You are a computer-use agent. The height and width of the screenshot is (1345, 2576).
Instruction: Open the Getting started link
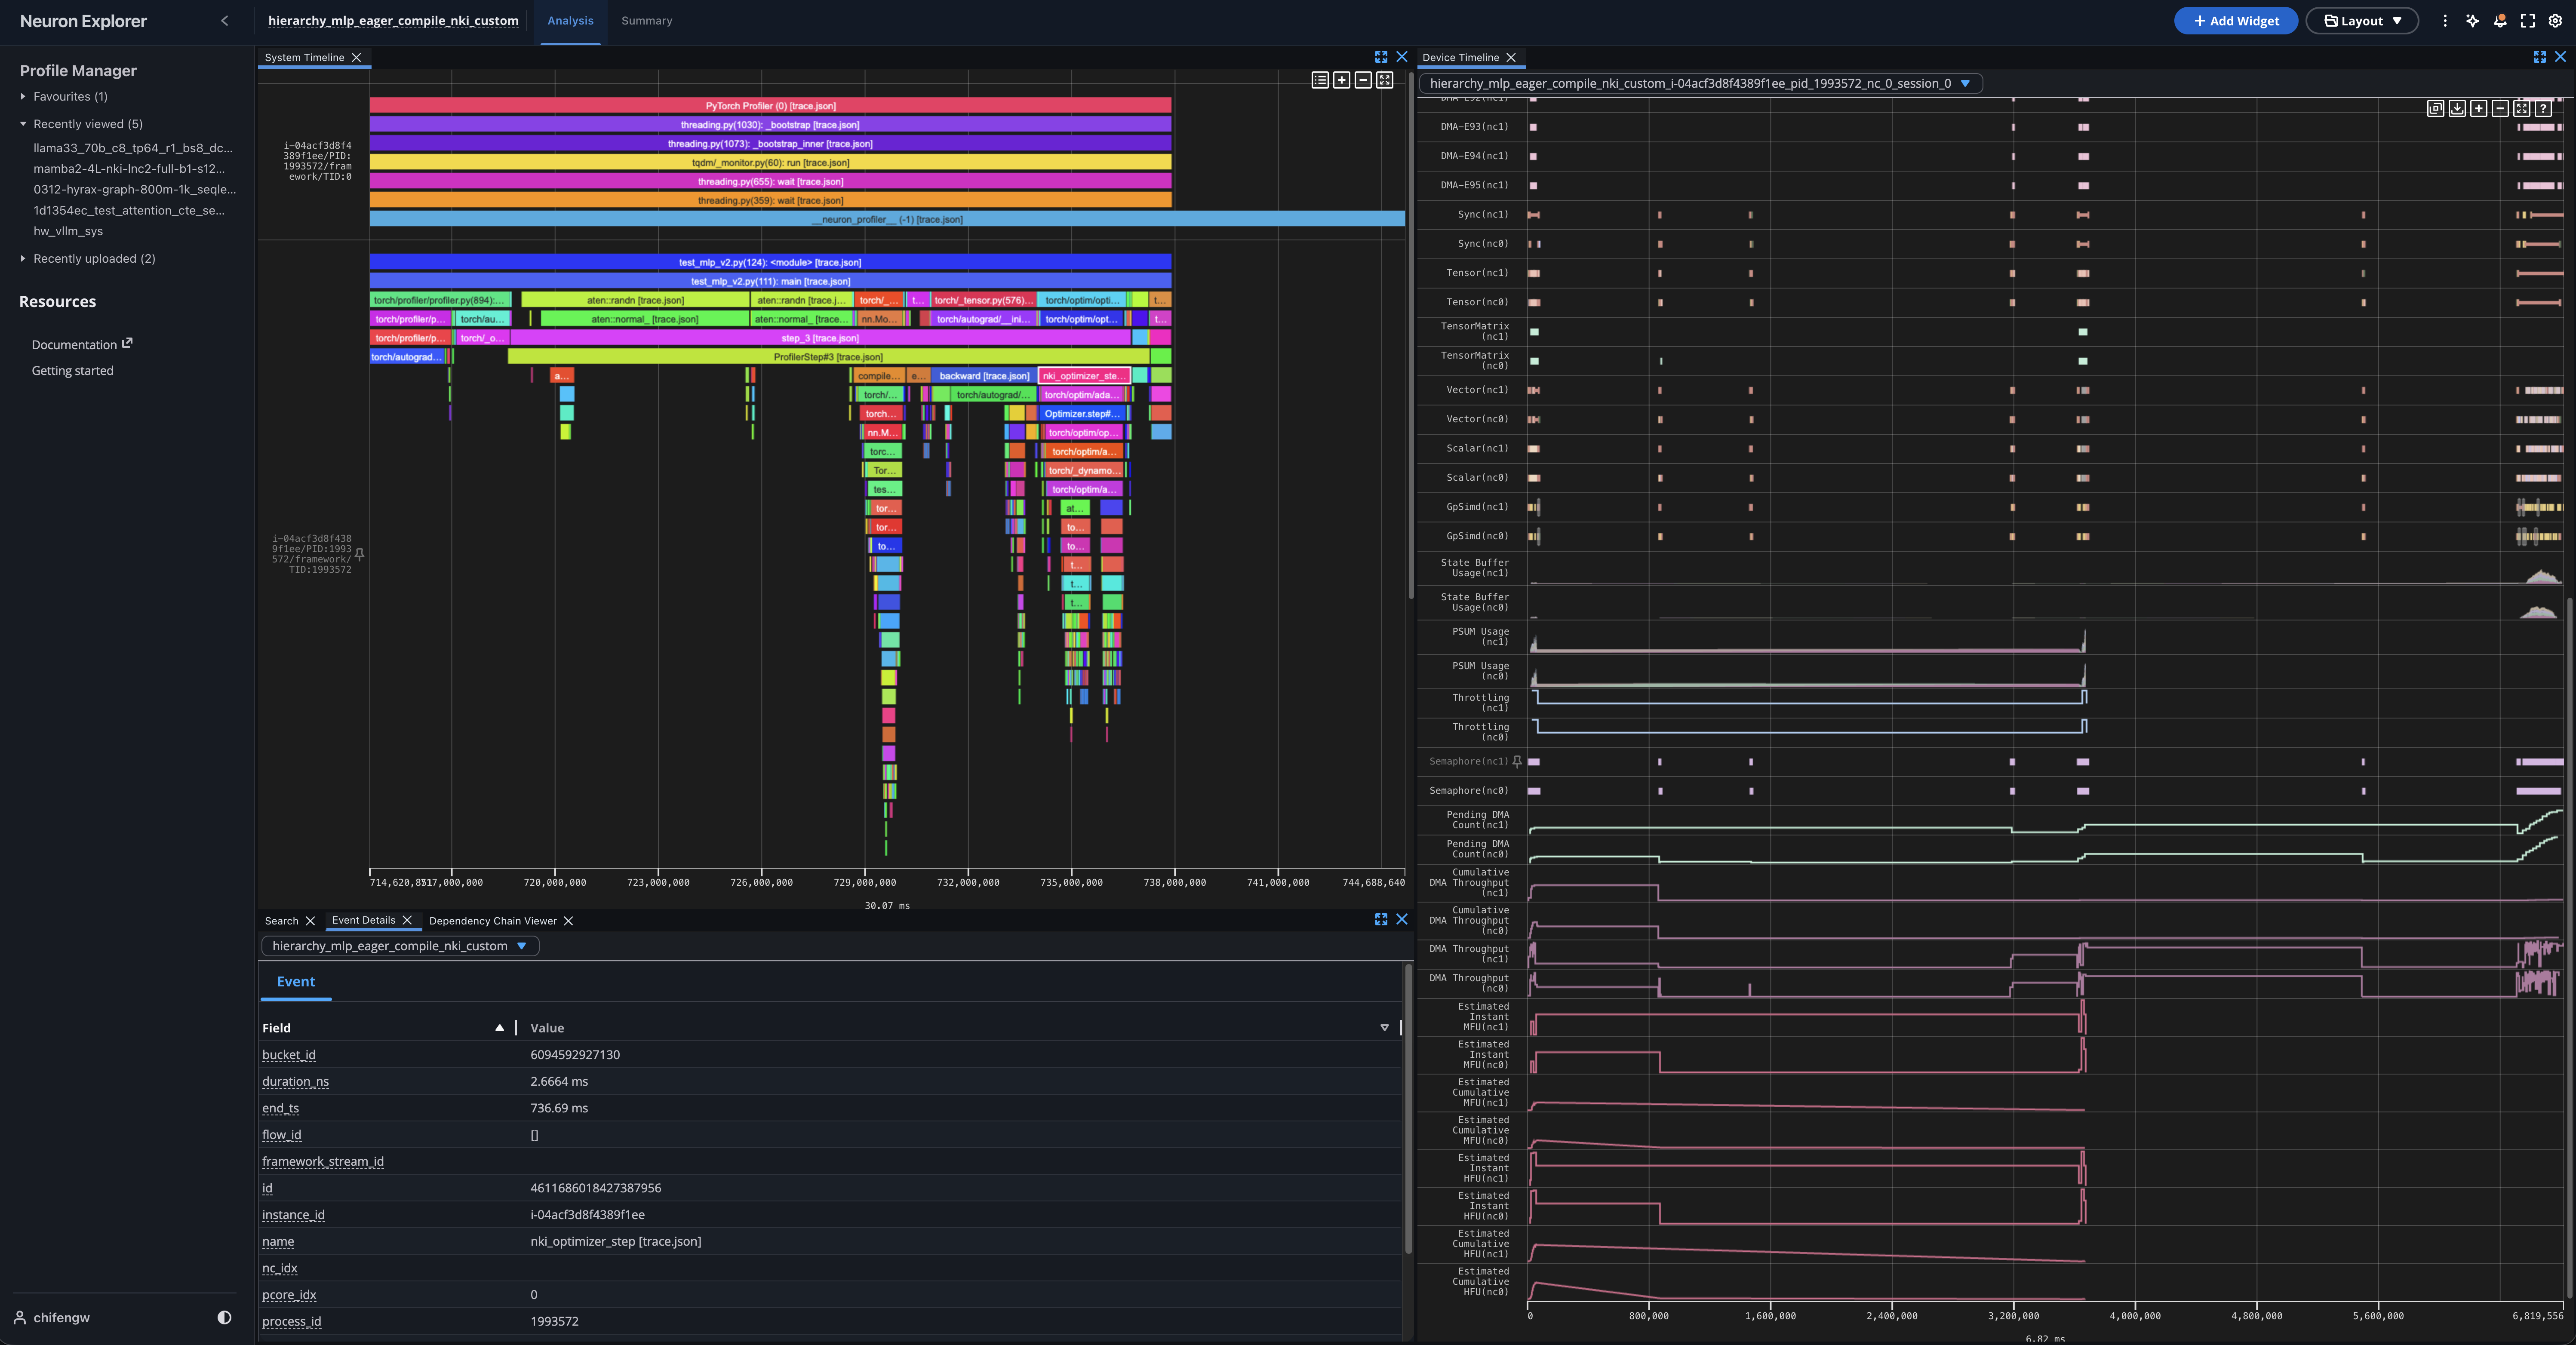(73, 371)
